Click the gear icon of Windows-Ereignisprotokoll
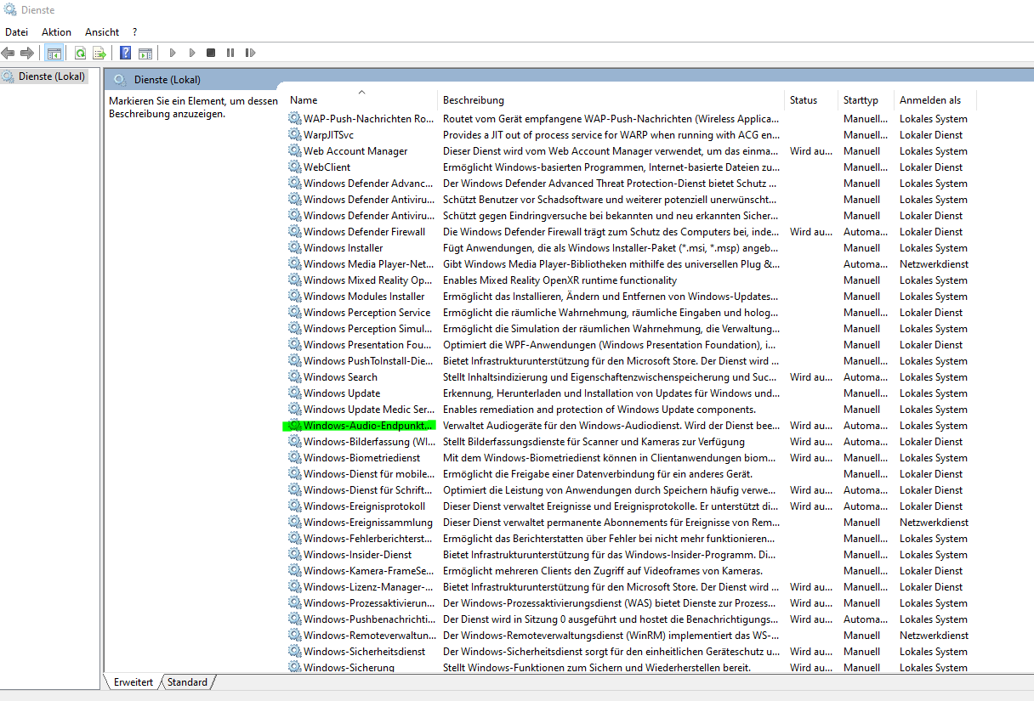Screen dimensions: 1034x701 (295, 506)
